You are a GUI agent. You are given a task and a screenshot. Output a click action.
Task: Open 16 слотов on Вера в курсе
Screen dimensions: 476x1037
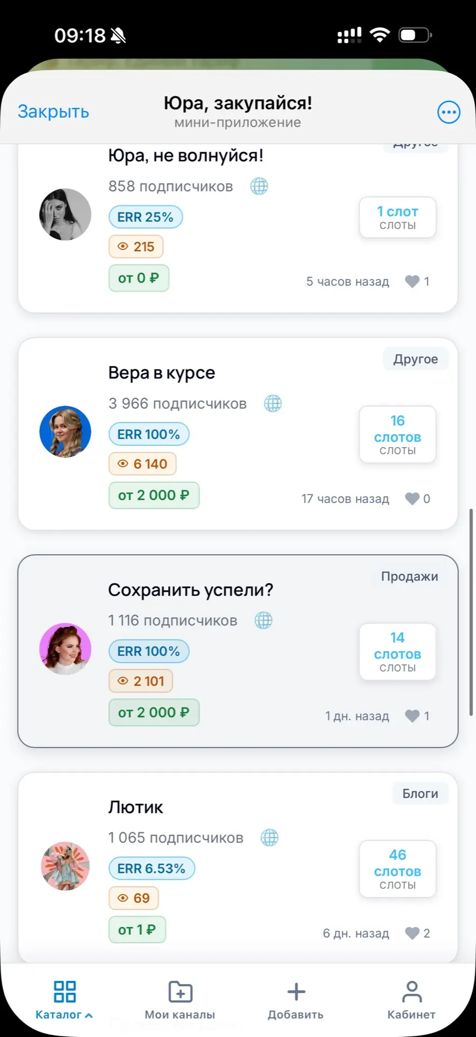click(397, 434)
